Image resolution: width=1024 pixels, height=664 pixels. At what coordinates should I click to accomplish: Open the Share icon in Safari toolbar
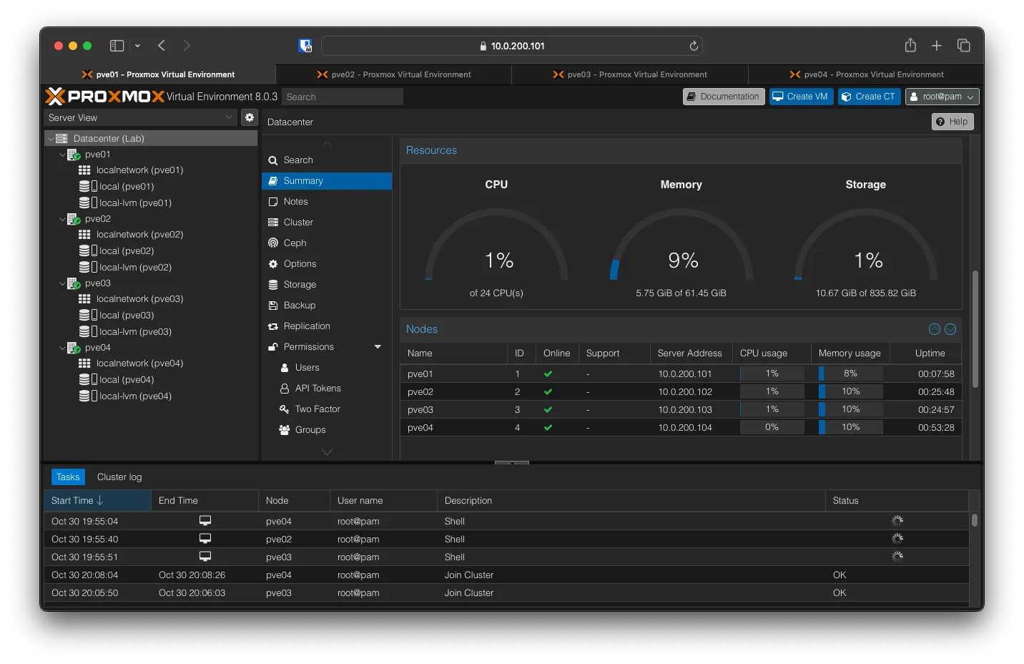(910, 45)
